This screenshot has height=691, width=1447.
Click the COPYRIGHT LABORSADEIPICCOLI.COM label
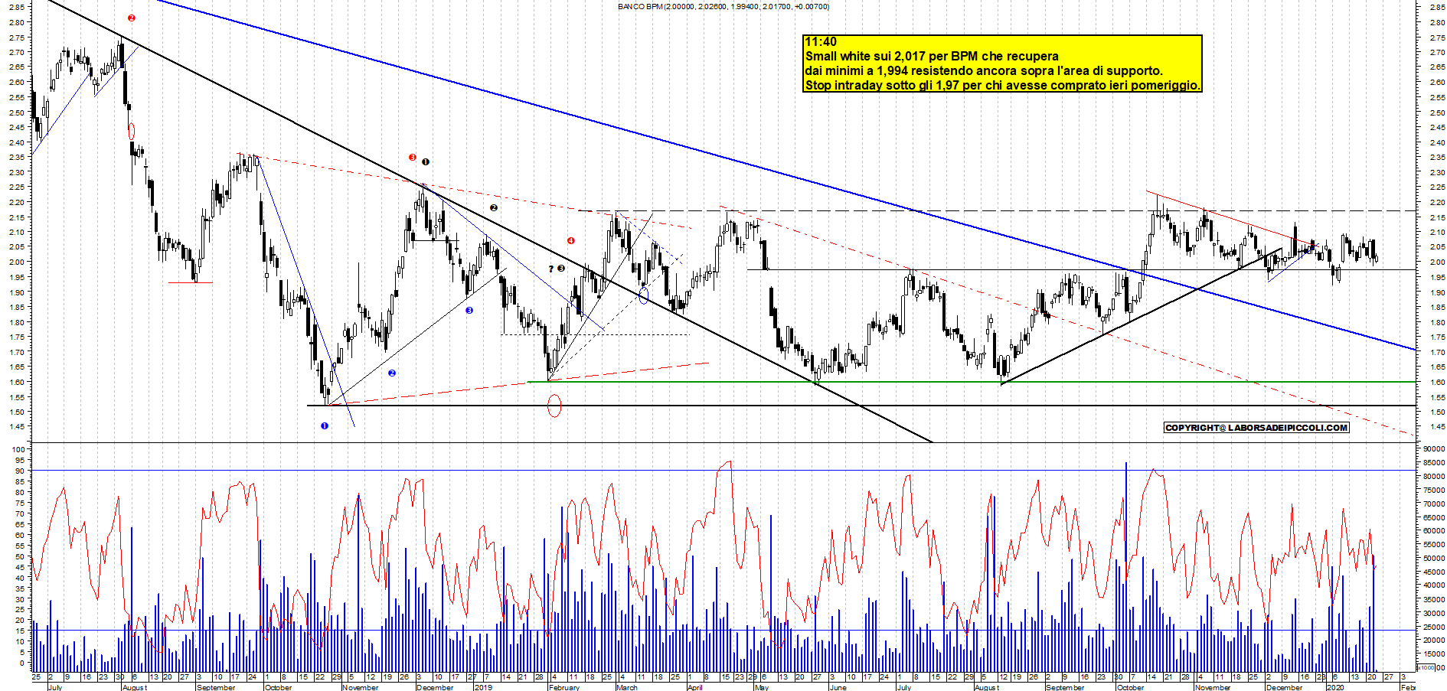pyautogui.click(x=1256, y=428)
